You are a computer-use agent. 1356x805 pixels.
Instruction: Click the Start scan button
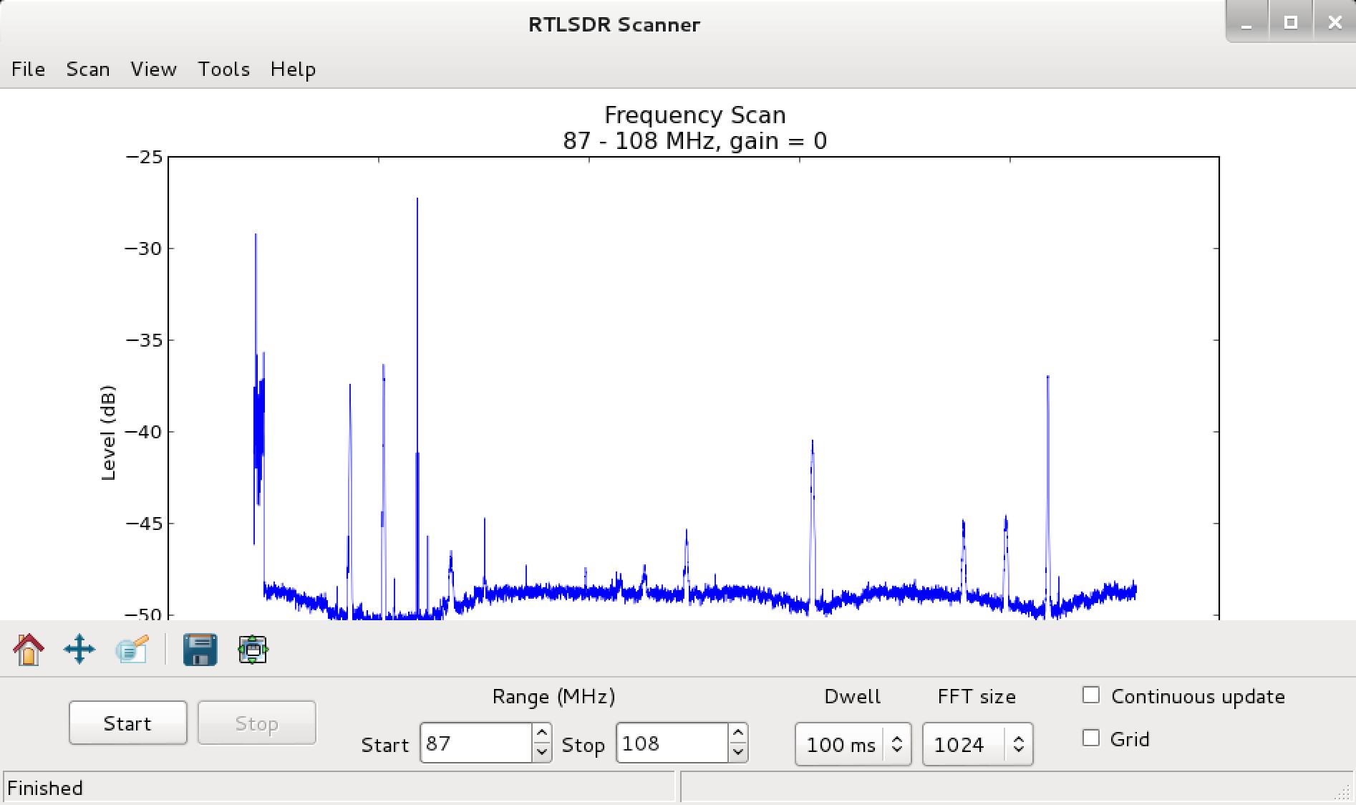pyautogui.click(x=128, y=723)
